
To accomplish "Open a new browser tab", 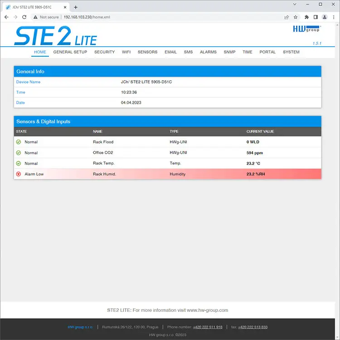I will coord(76,7).
